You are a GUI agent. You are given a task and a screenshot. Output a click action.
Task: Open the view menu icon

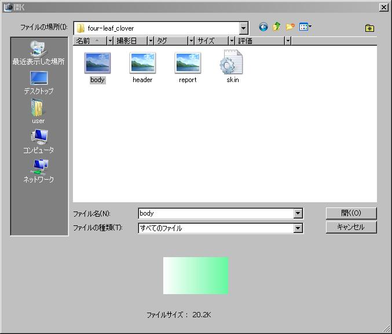(x=305, y=27)
